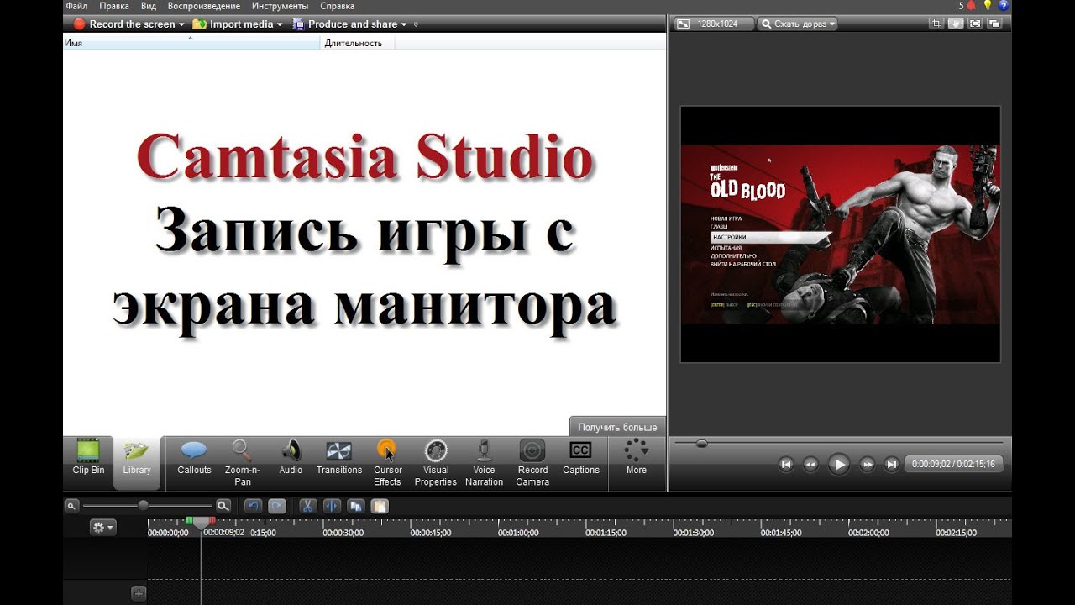
Task: Click Import media button
Action: pyautogui.click(x=233, y=24)
